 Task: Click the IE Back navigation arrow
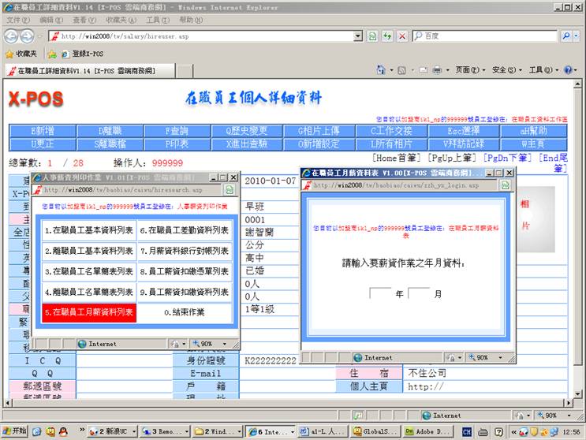11,36
